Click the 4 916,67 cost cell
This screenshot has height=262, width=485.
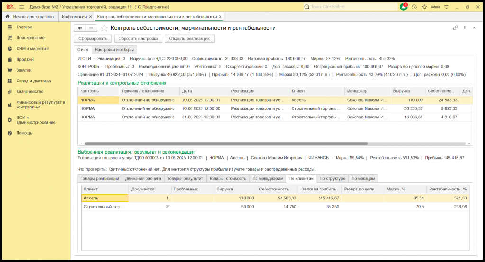point(442,117)
